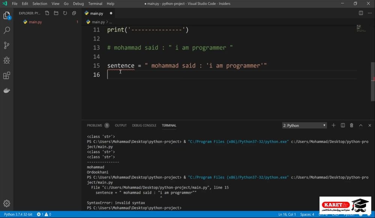Maximize the terminal panel size
The height and width of the screenshot is (218, 375).
(361, 126)
